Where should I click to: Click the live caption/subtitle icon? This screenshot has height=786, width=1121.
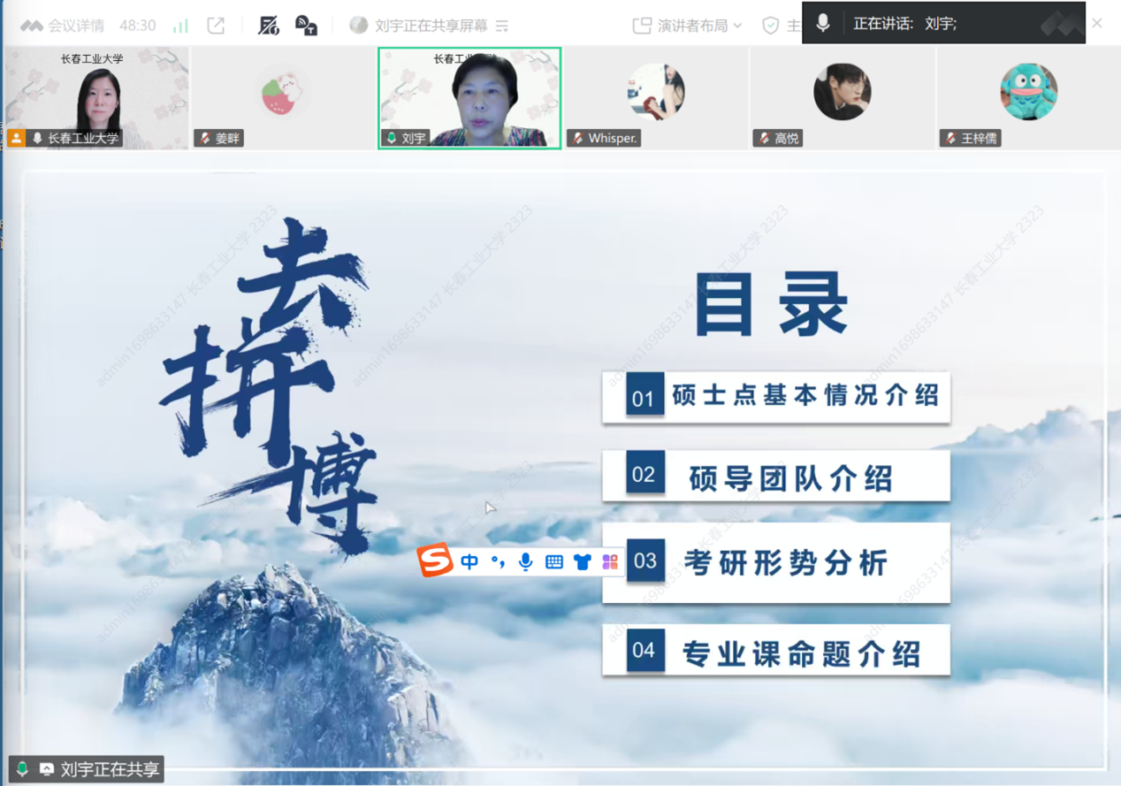[x=306, y=26]
